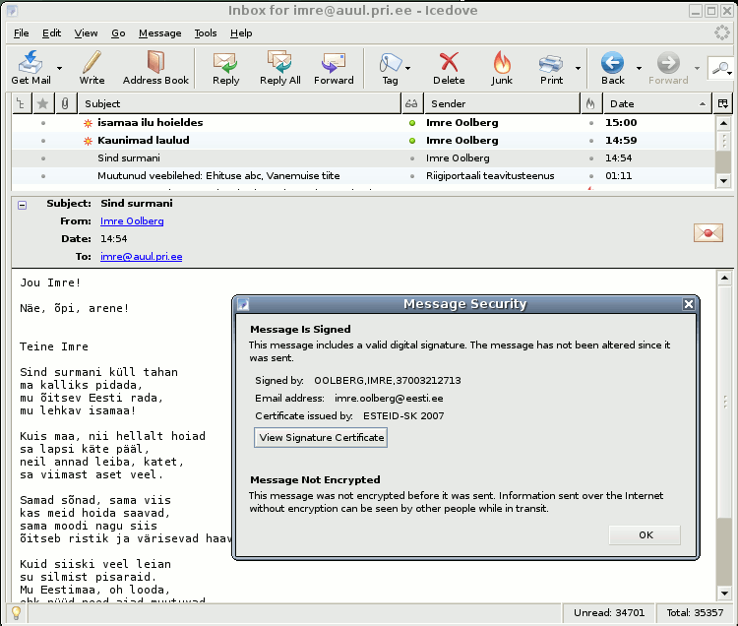738x626 pixels.
Task: Sort by the starred column header
Action: pos(43,103)
